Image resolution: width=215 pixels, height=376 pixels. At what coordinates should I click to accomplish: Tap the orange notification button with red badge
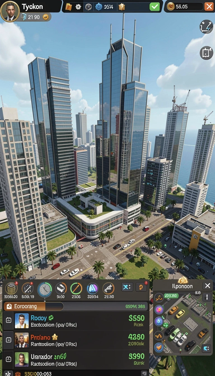(141, 287)
